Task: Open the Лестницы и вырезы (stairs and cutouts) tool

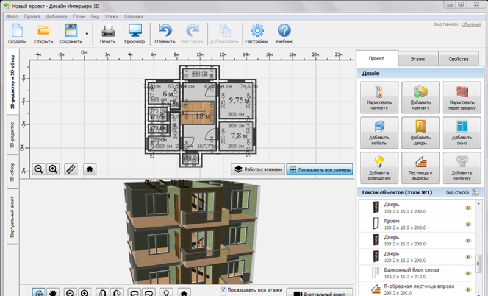Action: [x=420, y=167]
